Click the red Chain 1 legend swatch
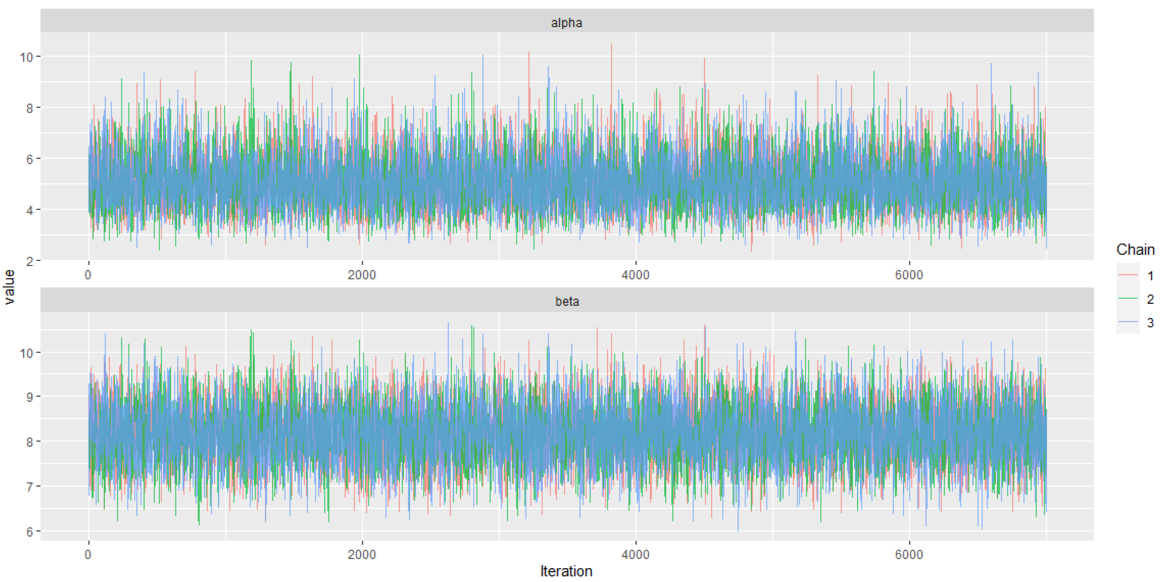This screenshot has width=1161, height=582. (x=1128, y=275)
